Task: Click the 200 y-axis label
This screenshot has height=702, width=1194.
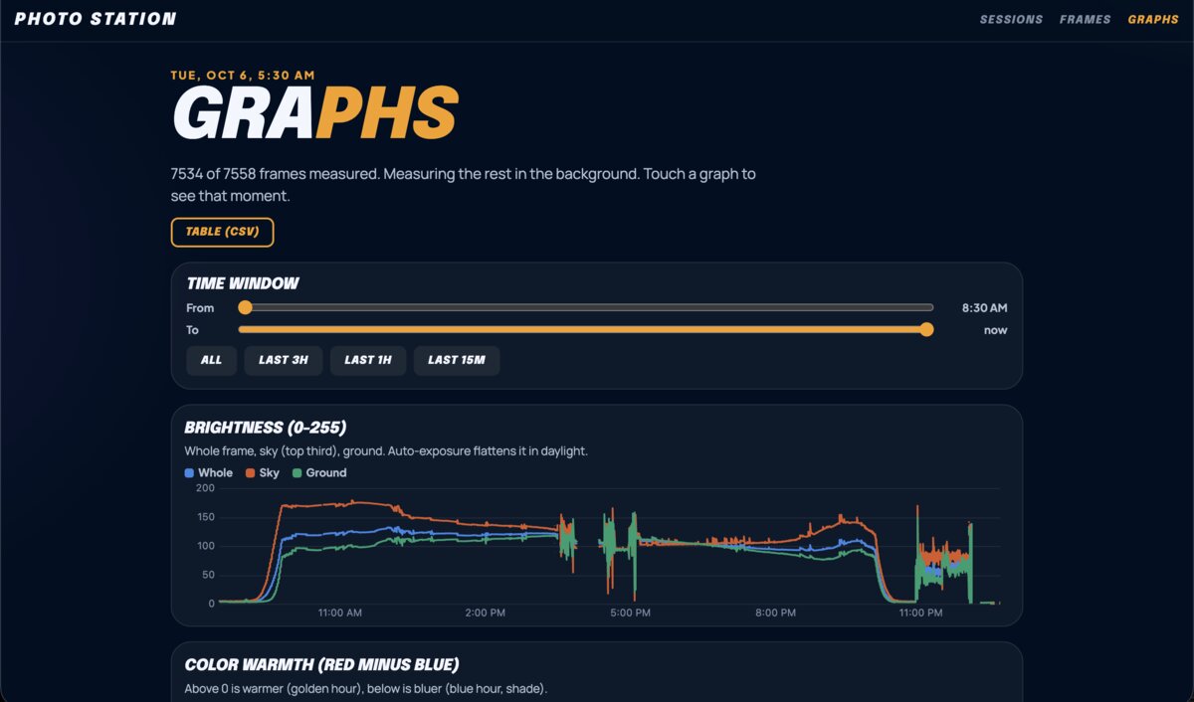Action: coord(205,488)
